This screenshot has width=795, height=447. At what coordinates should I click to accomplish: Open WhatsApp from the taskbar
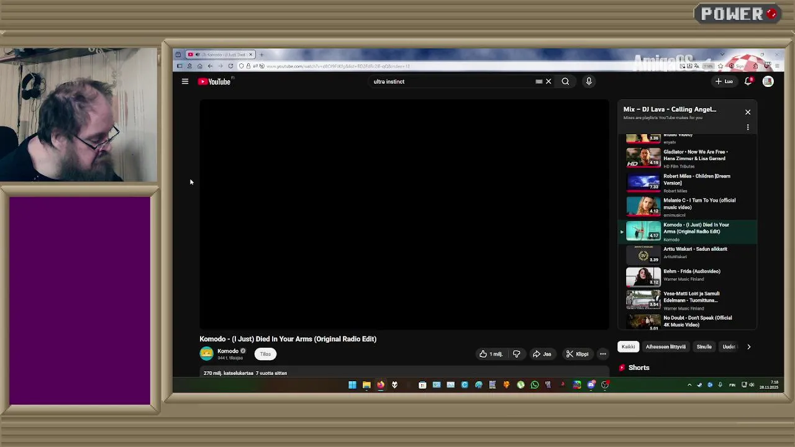(534, 385)
